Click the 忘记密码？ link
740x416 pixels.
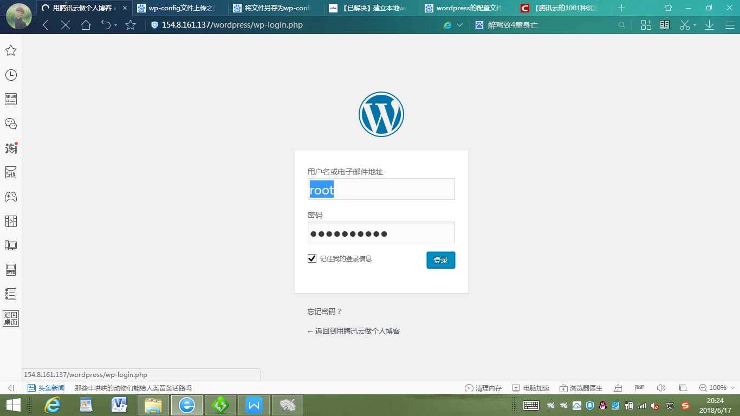click(x=324, y=311)
